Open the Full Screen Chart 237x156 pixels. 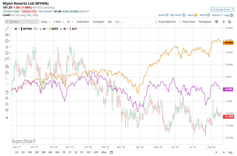(x=222, y=9)
